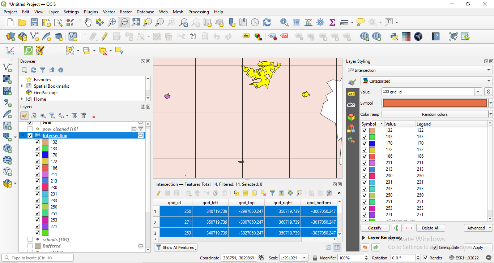Uncheck value 186 in Layer Styling list
Screen dimensions: 494x263
click(365, 156)
